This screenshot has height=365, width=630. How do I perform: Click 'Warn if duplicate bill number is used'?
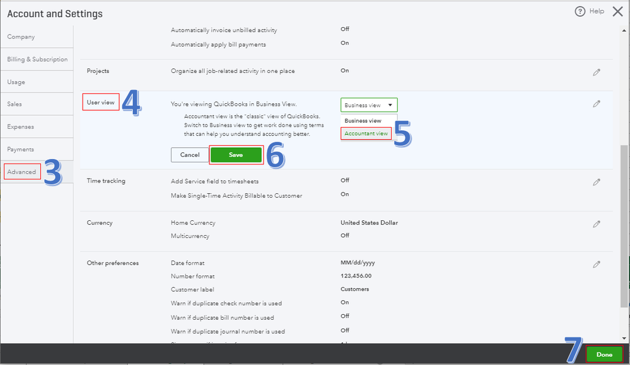click(x=222, y=318)
